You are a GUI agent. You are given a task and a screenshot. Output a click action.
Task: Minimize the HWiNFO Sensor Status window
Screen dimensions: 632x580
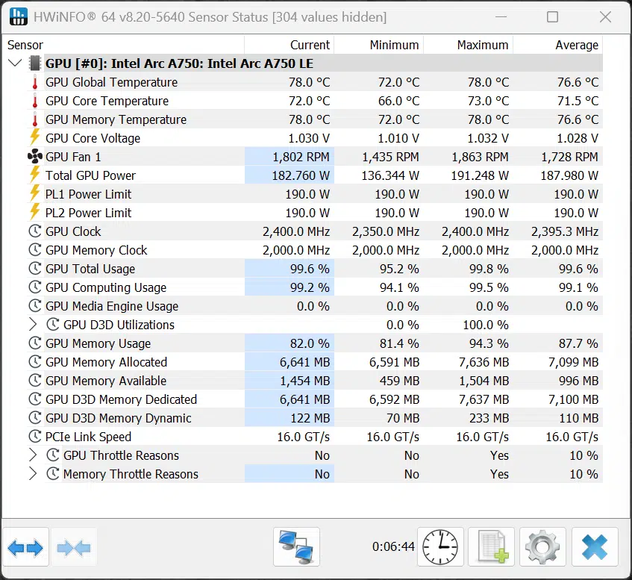(x=501, y=17)
